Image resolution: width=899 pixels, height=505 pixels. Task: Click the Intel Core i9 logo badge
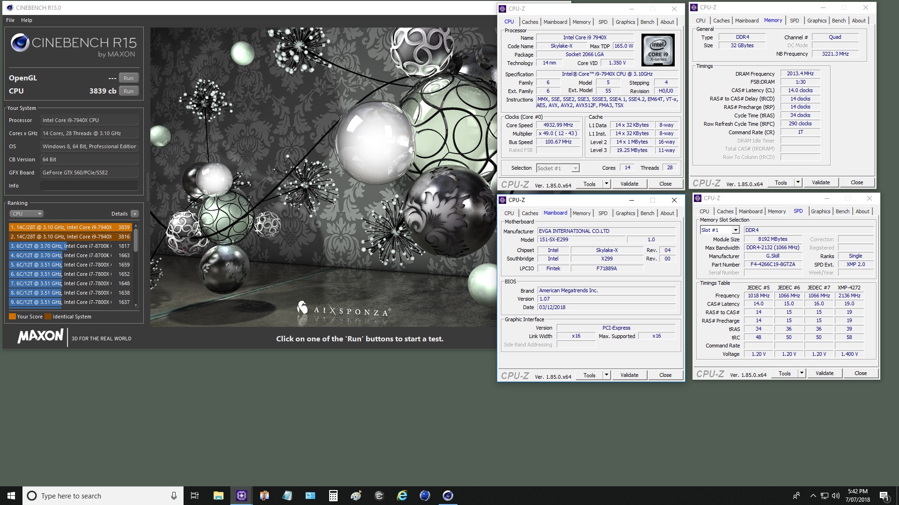(x=658, y=50)
